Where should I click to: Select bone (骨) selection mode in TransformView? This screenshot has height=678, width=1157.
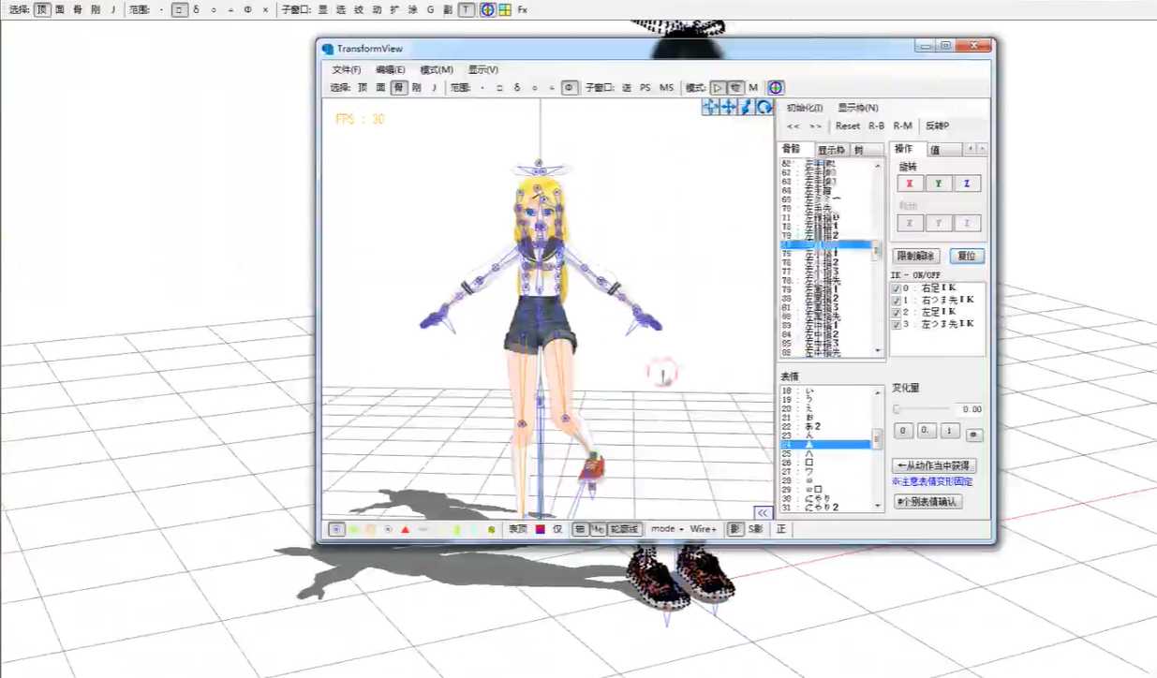(399, 88)
